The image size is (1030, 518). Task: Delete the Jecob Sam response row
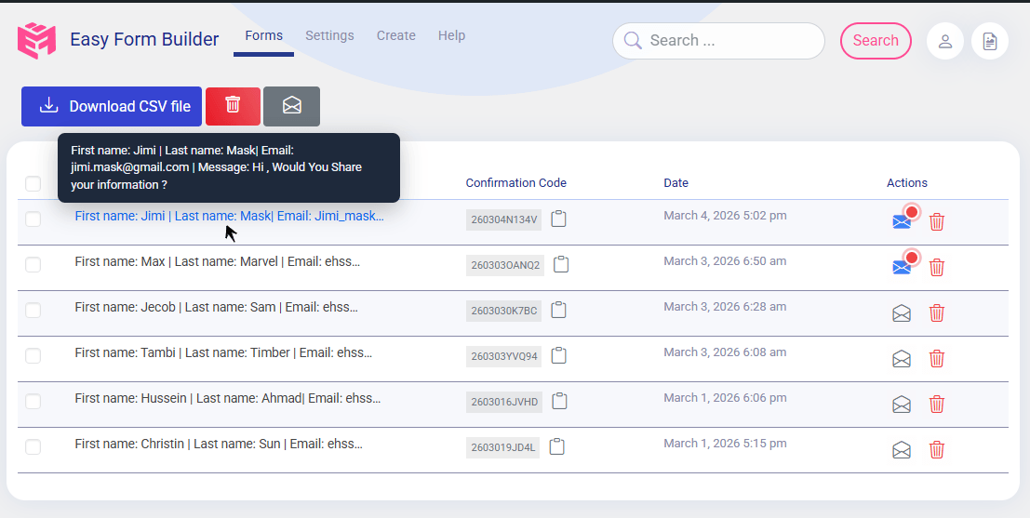937,313
